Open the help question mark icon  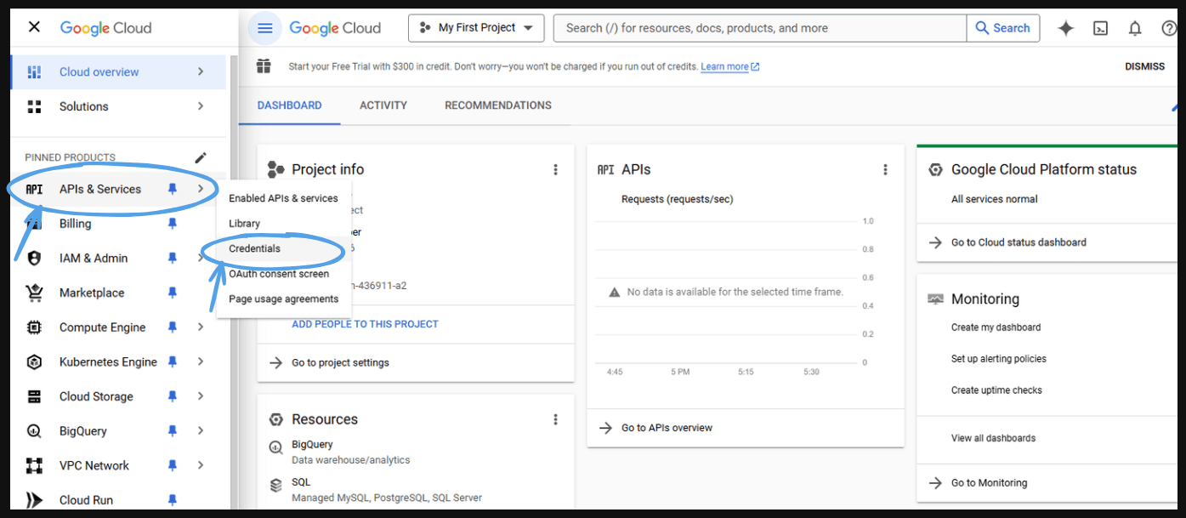pos(1170,28)
